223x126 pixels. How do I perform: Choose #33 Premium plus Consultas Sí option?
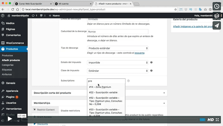[x=106, y=113]
